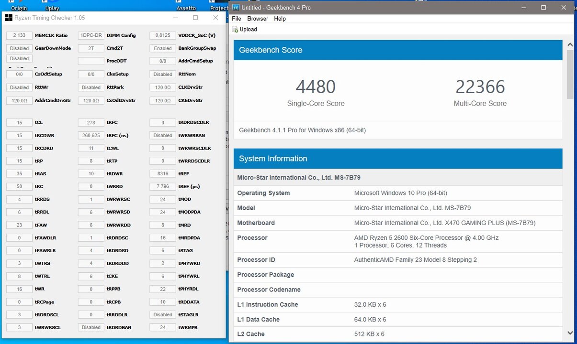Click the Operating System row value

pyautogui.click(x=401, y=193)
